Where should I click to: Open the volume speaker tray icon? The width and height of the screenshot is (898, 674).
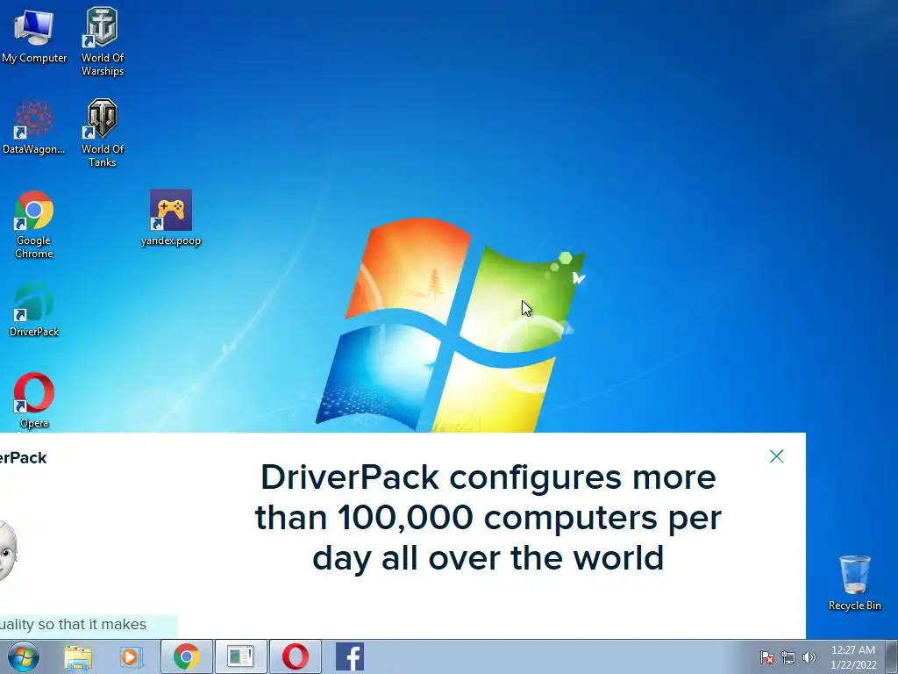click(809, 657)
